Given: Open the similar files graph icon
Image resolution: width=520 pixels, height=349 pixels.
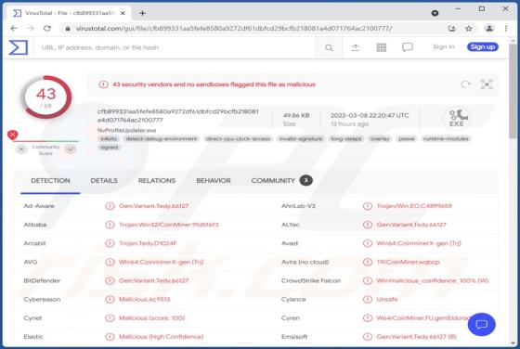Looking at the screenshot, I should click(x=487, y=84).
